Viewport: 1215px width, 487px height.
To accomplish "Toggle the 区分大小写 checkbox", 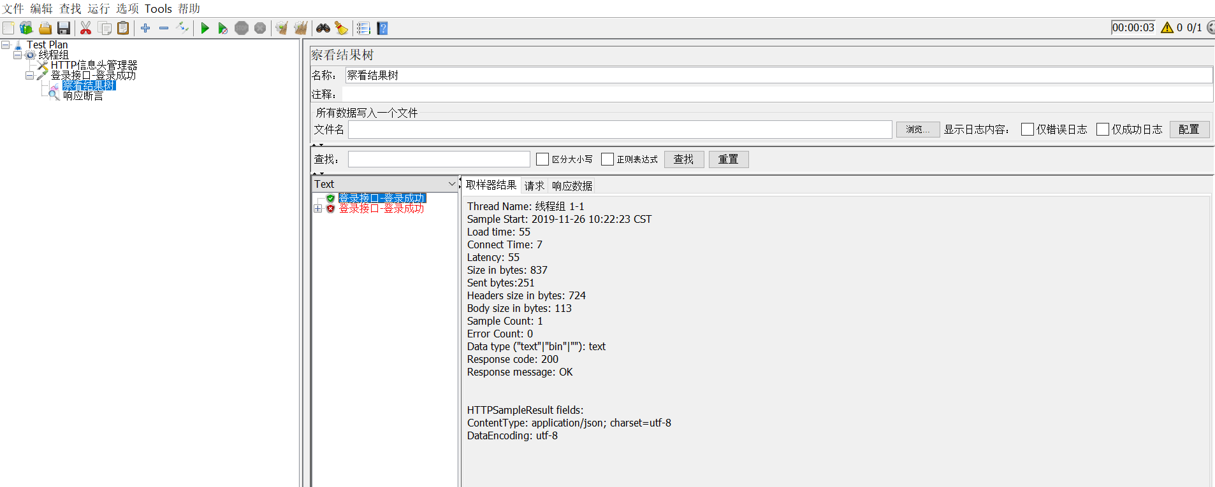I will 542,159.
